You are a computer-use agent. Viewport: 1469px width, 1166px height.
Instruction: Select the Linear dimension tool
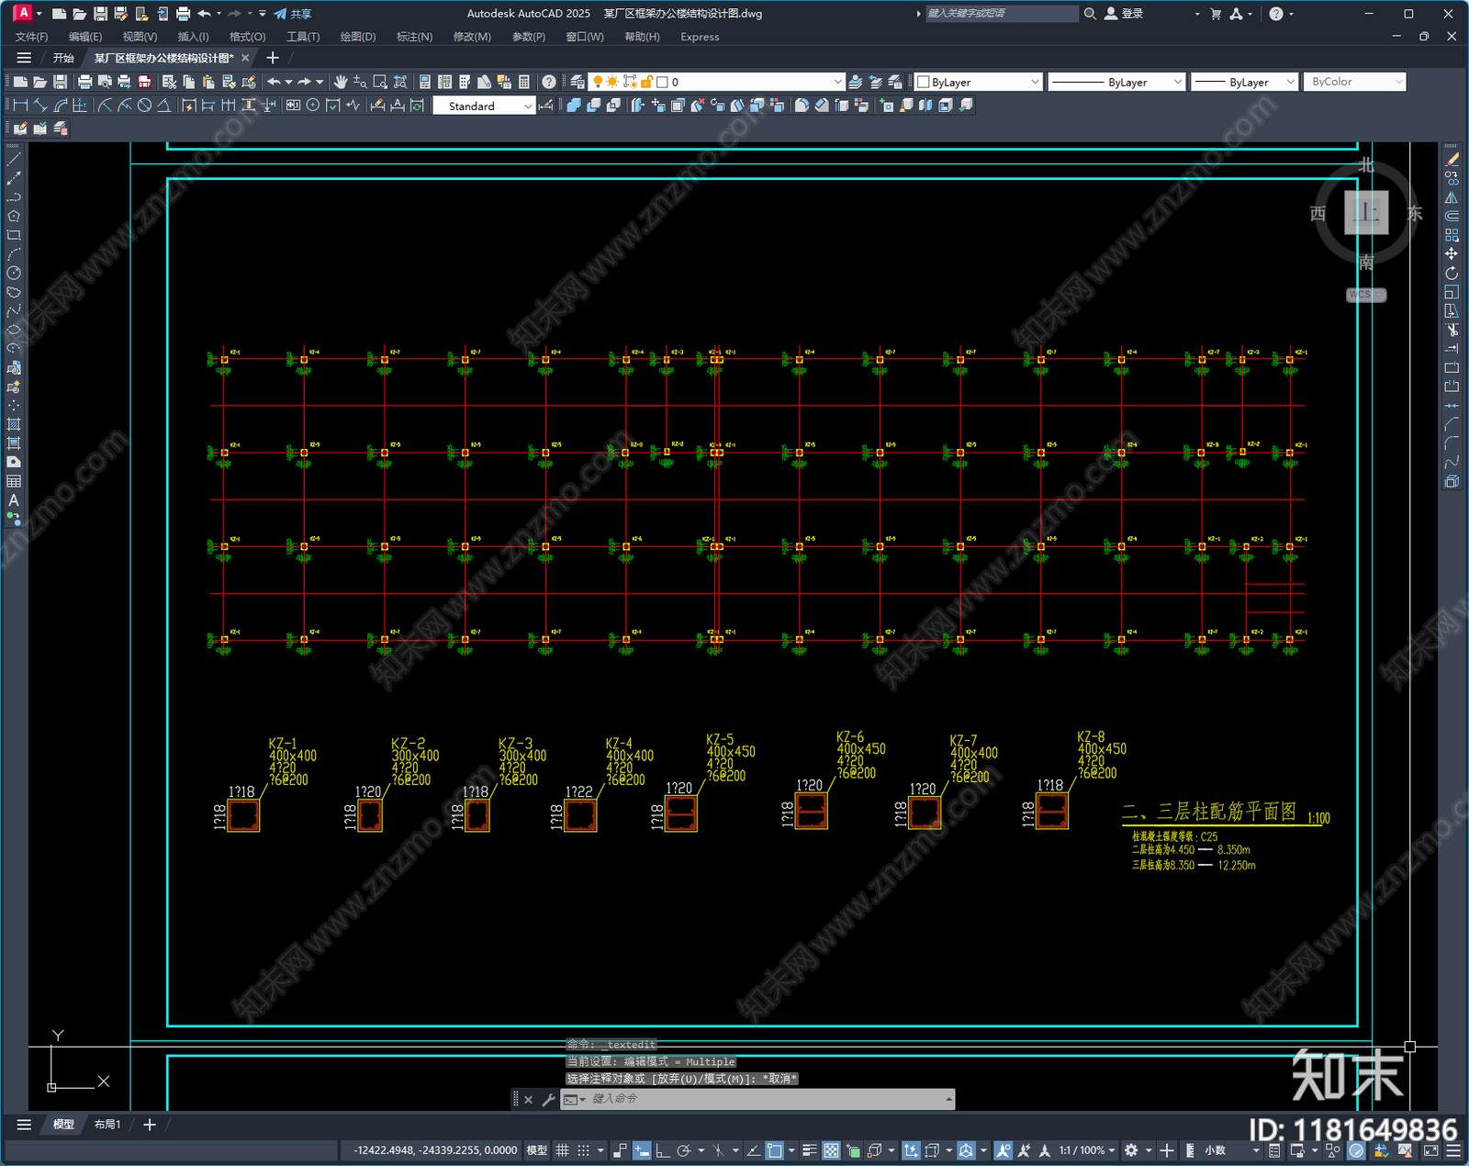click(20, 106)
